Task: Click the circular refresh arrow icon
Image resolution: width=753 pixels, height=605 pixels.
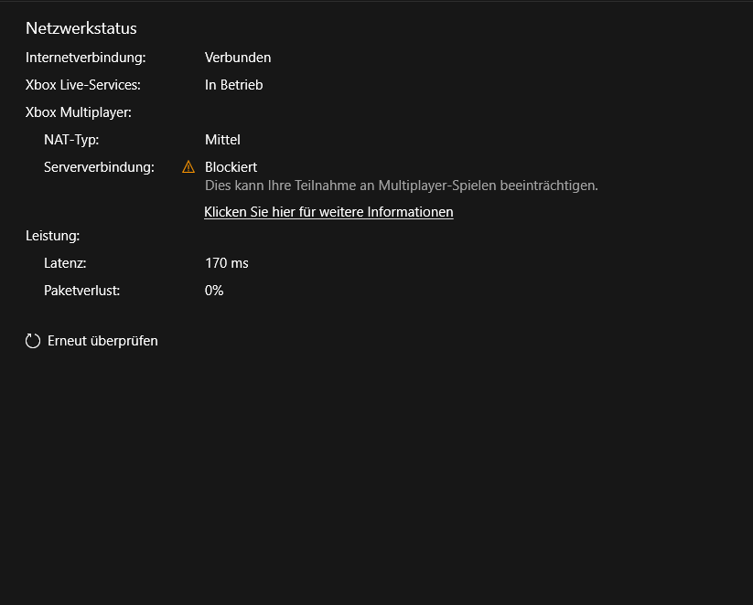Action: [x=33, y=341]
